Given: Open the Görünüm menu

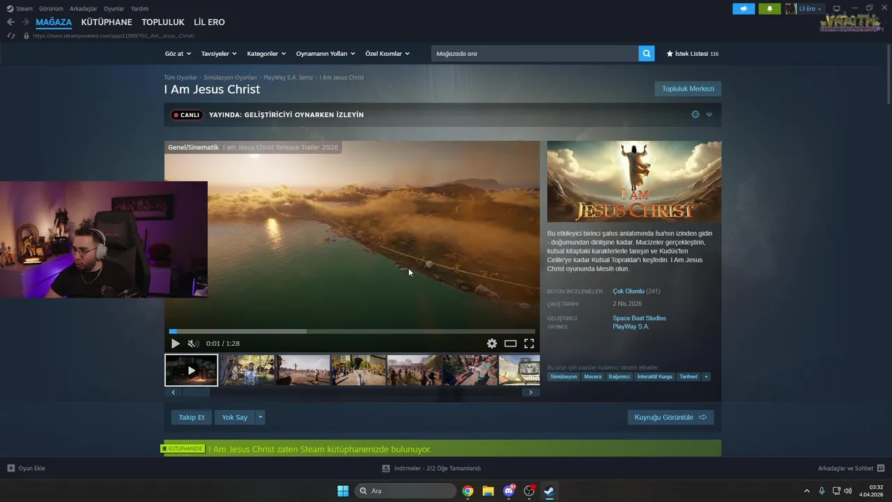Looking at the screenshot, I should click(x=51, y=8).
